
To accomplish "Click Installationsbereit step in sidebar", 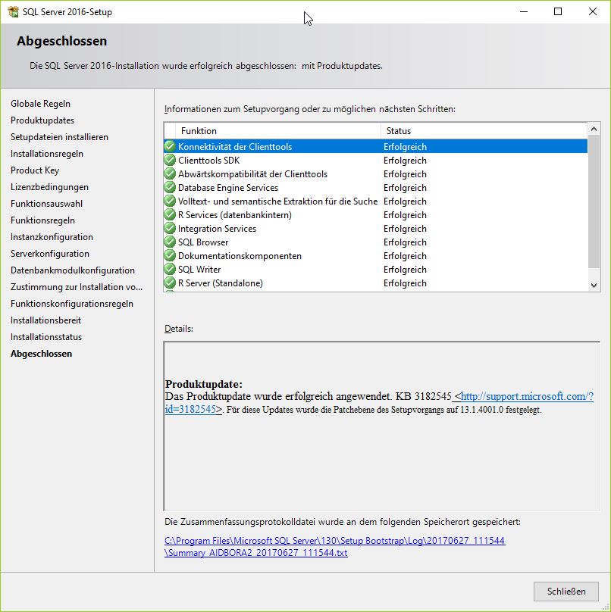I will [45, 320].
